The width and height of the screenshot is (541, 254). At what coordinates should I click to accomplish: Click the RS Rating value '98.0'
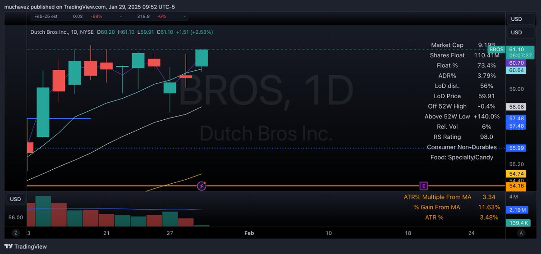click(487, 137)
